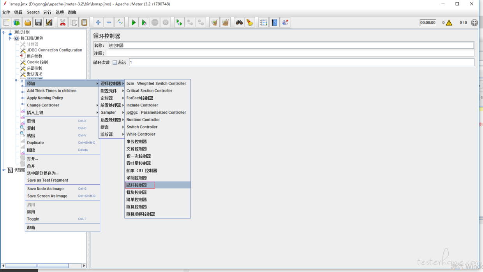Select the 用户参数 tree item

coord(34,56)
